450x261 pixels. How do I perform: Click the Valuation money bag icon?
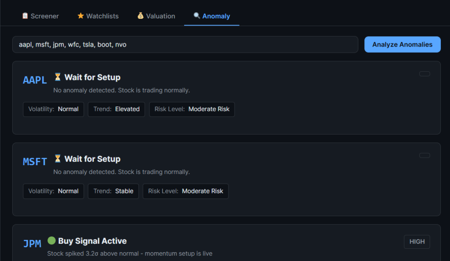click(x=140, y=16)
